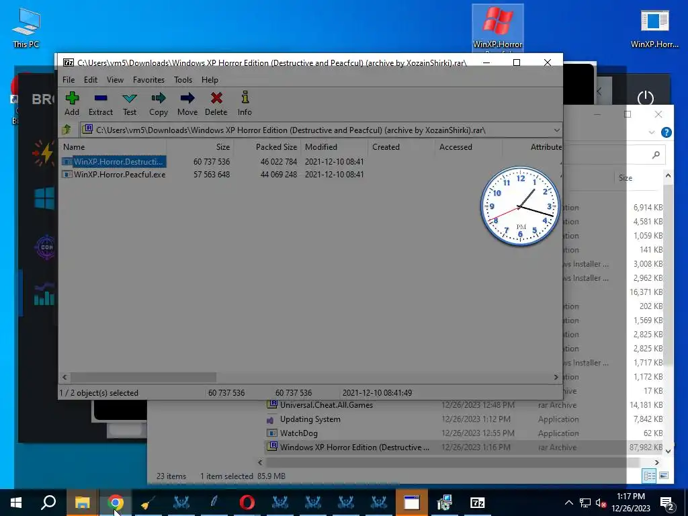
Task: Expand the 7-Zip address path dropdown
Action: (556, 130)
